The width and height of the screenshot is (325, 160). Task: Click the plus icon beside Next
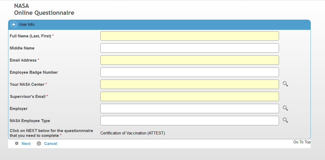pyautogui.click(x=17, y=143)
